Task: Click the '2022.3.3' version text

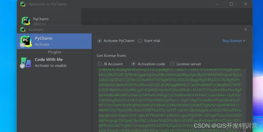Action: [40, 24]
